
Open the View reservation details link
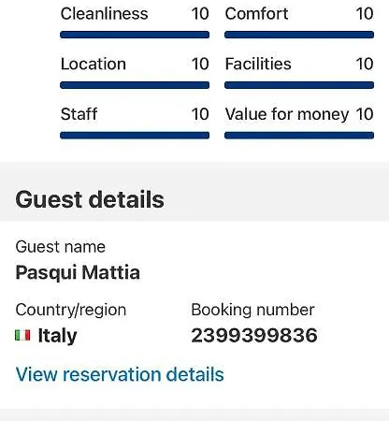(x=120, y=374)
